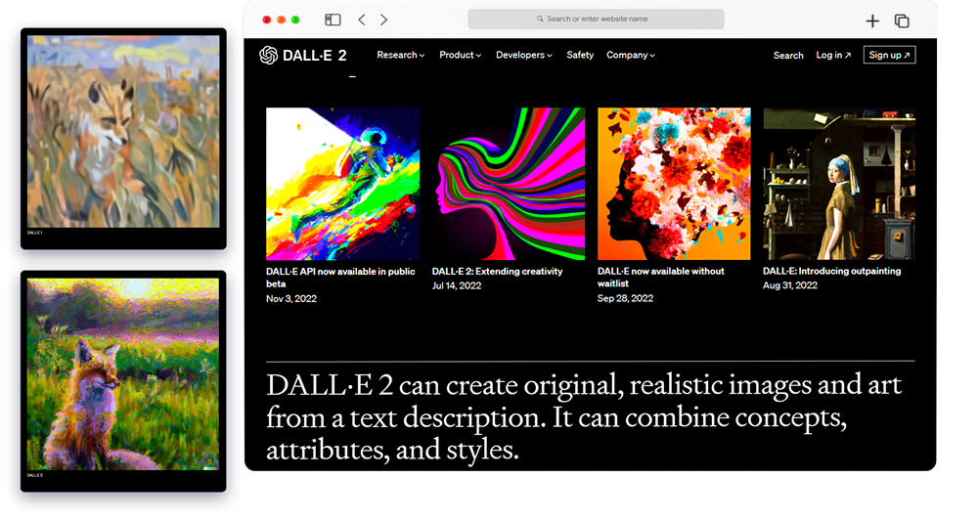
Task: Click the Log in link
Action: coord(833,55)
